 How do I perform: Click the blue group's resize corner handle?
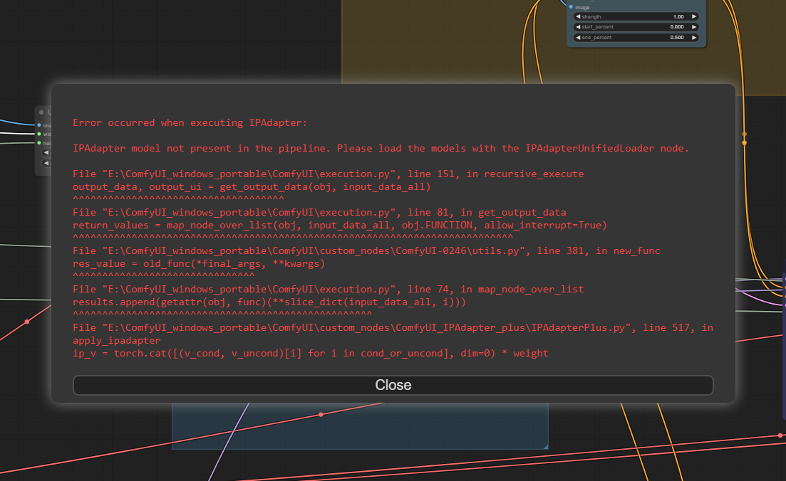(x=545, y=446)
